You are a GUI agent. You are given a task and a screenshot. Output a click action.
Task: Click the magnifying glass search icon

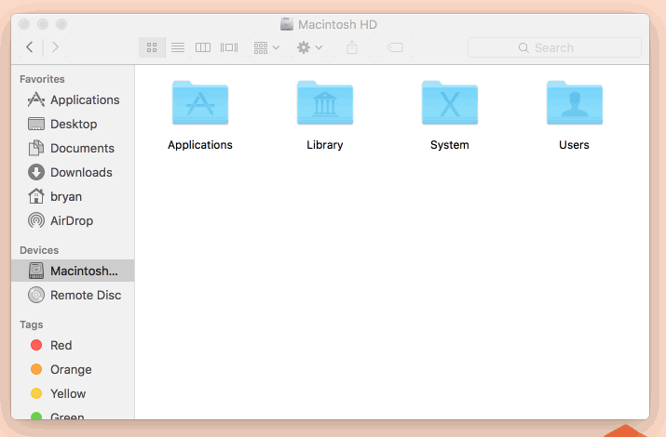[523, 48]
